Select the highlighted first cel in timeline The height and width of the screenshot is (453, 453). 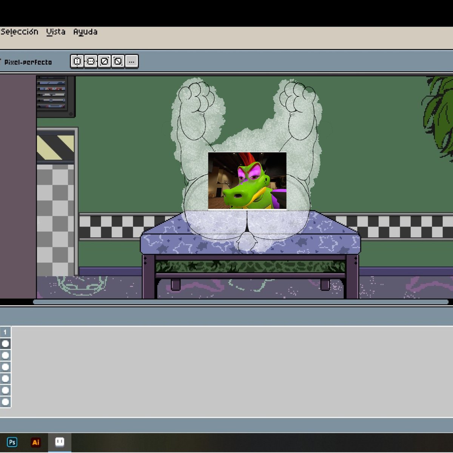click(x=5, y=344)
